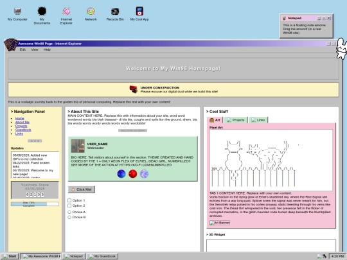
Task: Switch to My Awesome Win98 taskbar item
Action: coord(41,256)
